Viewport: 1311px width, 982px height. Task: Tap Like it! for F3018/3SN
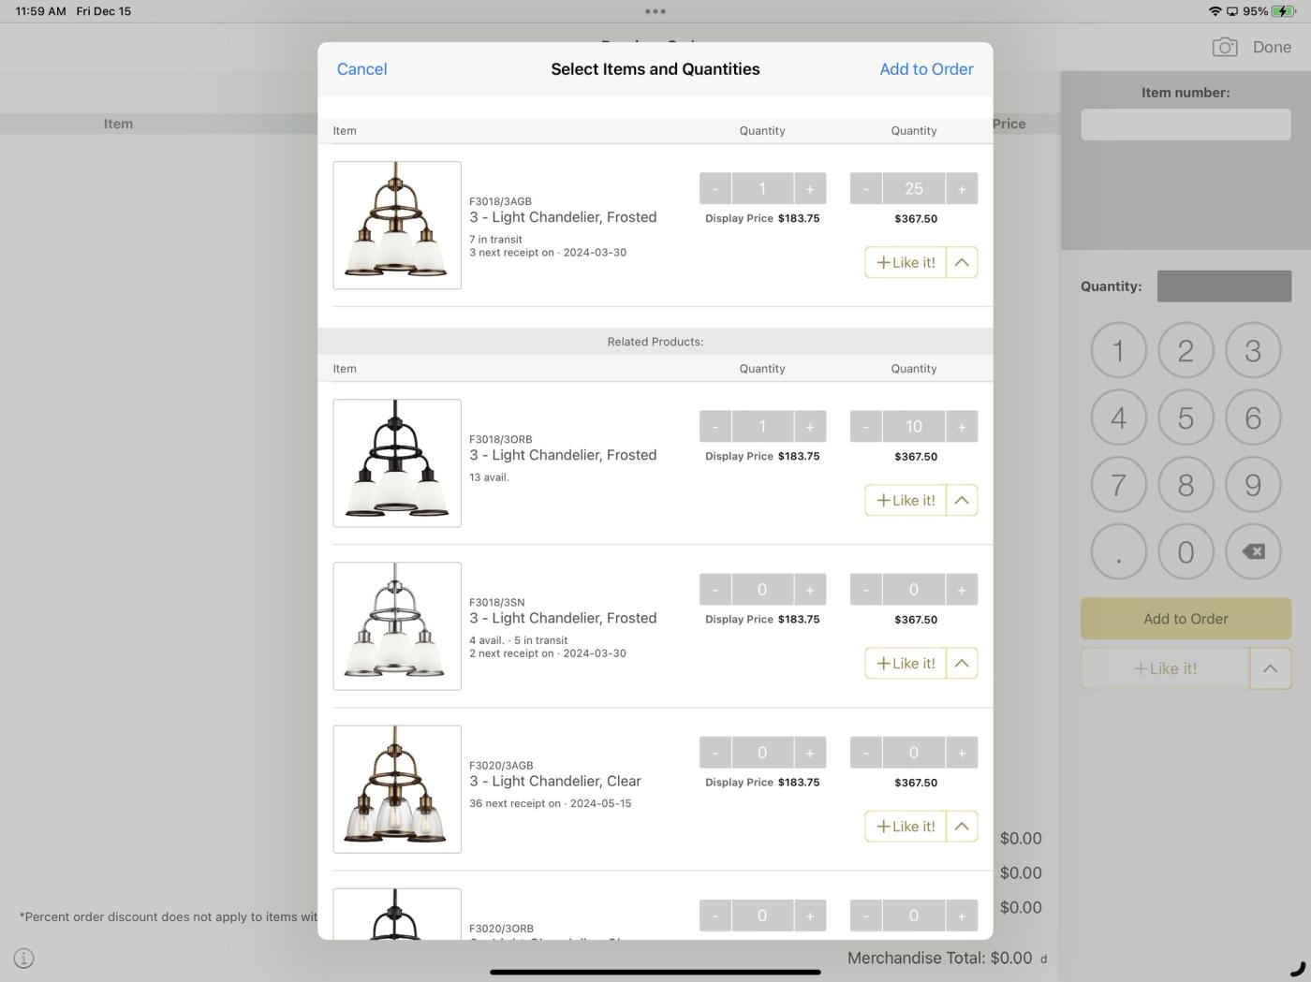(906, 663)
